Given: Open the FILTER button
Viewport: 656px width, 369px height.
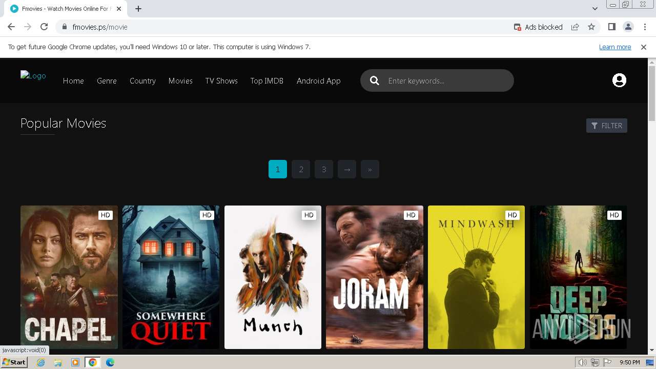Looking at the screenshot, I should [607, 126].
